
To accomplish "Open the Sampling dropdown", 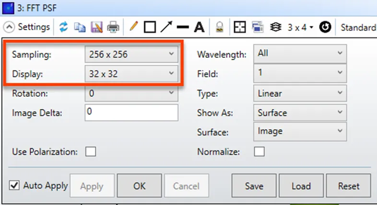I will [131, 55].
